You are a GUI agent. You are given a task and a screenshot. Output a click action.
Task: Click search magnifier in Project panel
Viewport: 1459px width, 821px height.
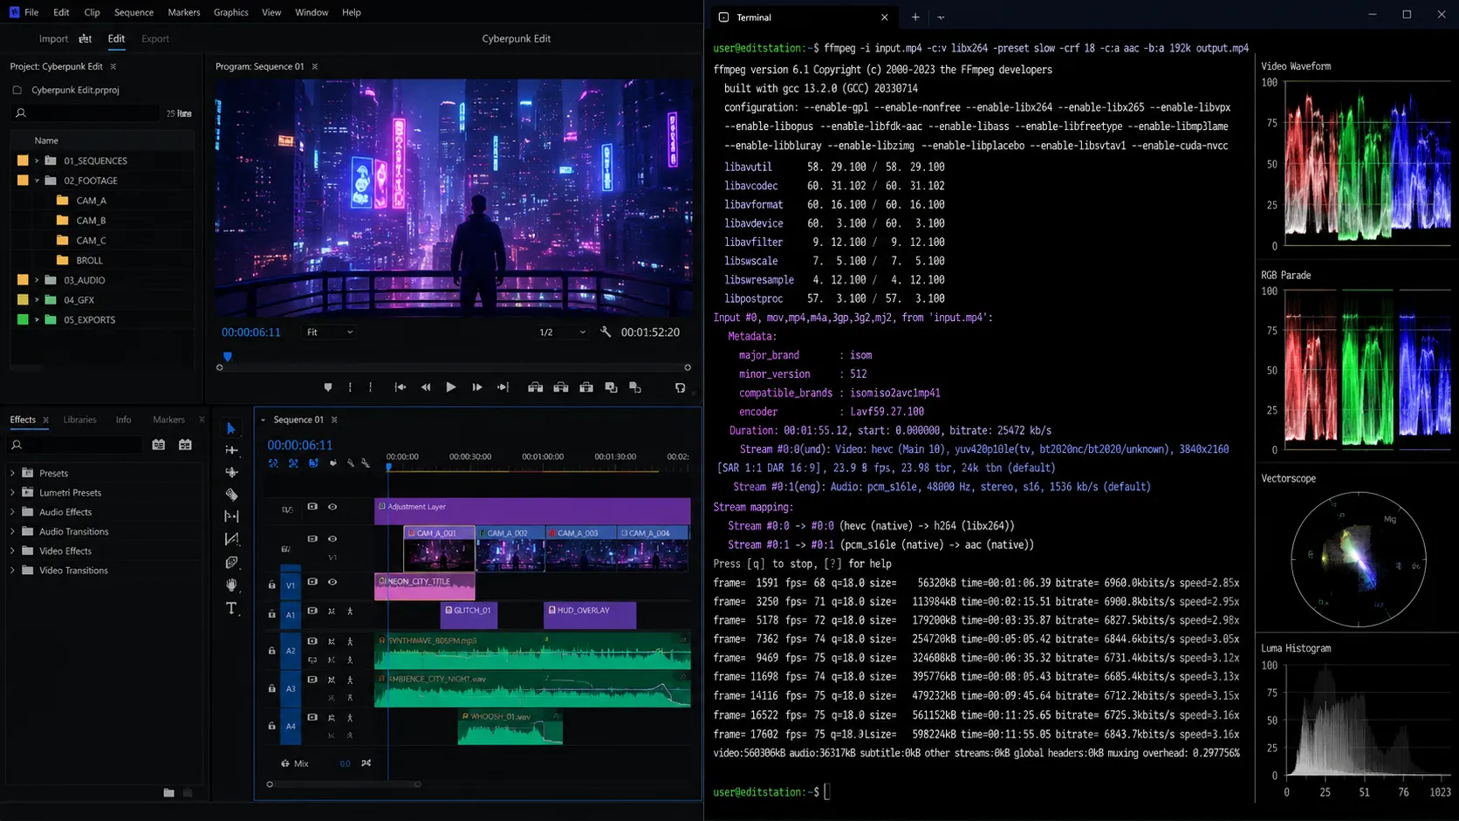(x=21, y=113)
